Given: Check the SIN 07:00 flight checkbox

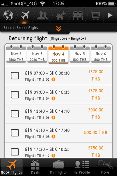Looking at the screenshot, I should 15,76.
